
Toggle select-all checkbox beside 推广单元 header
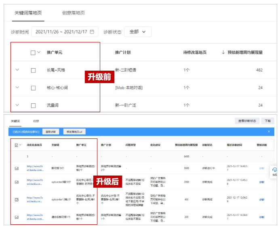(x=33, y=52)
